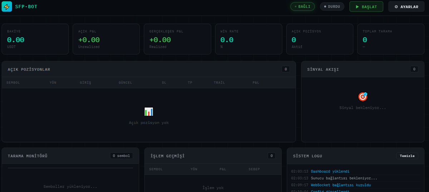429x192 pixels.
Task: Click the Toplam Tarama card
Action: coord(391,39)
